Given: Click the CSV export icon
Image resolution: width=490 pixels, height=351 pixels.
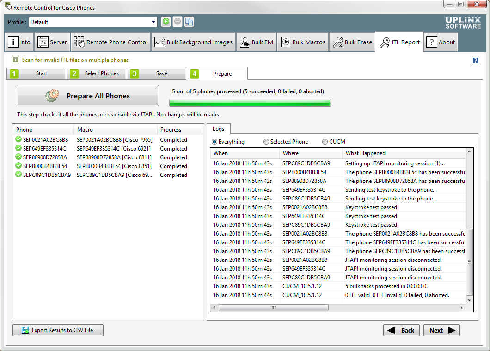Looking at the screenshot, I should [x=25, y=330].
